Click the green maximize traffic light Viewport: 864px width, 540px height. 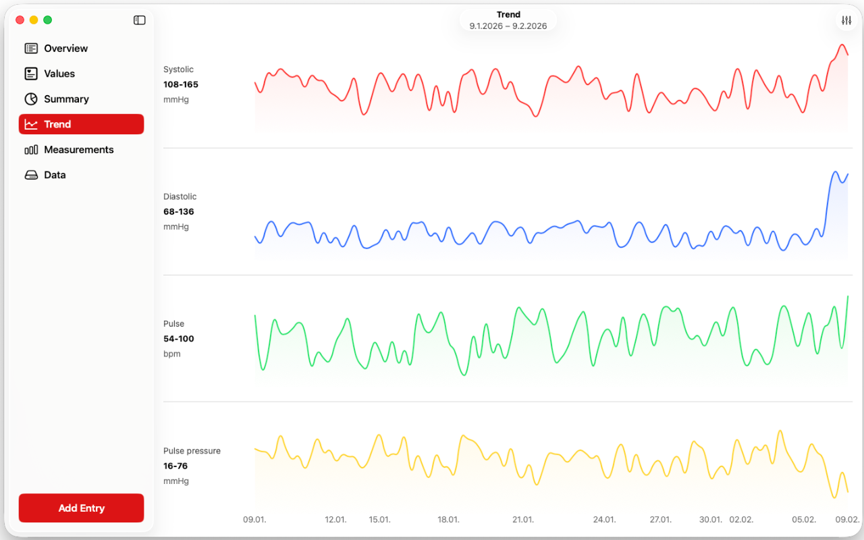coord(47,20)
